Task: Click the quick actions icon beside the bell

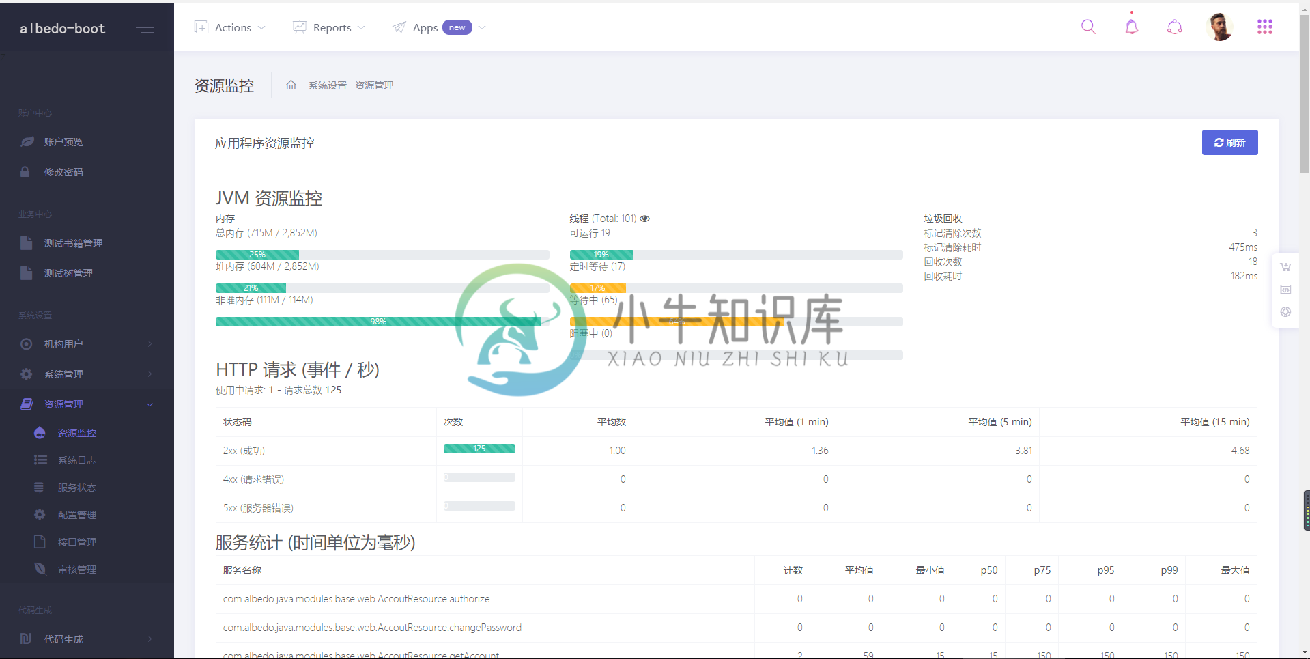Action: [1174, 27]
